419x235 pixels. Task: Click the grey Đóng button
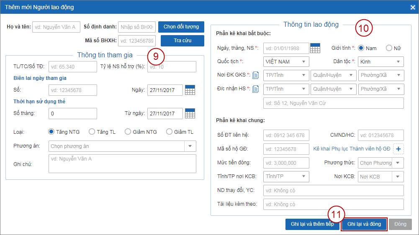(x=400, y=224)
